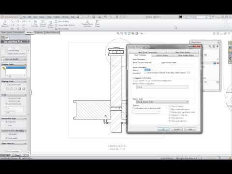Click the Linear Sketch Pattern tool

[65, 25]
